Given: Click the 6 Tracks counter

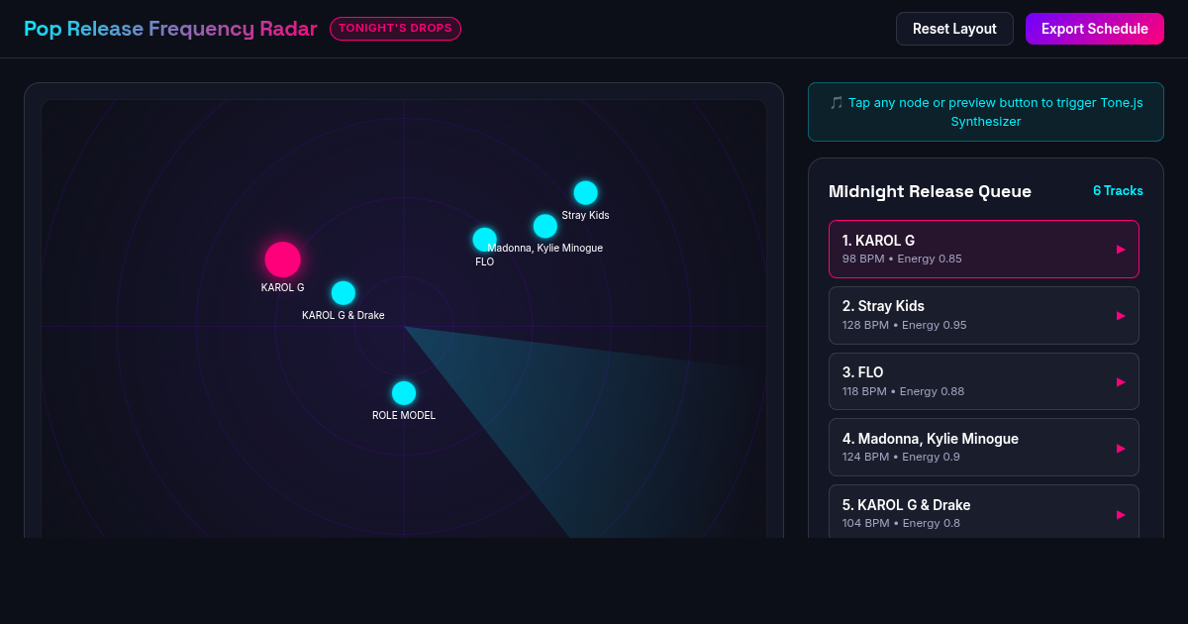Looking at the screenshot, I should tap(1118, 191).
